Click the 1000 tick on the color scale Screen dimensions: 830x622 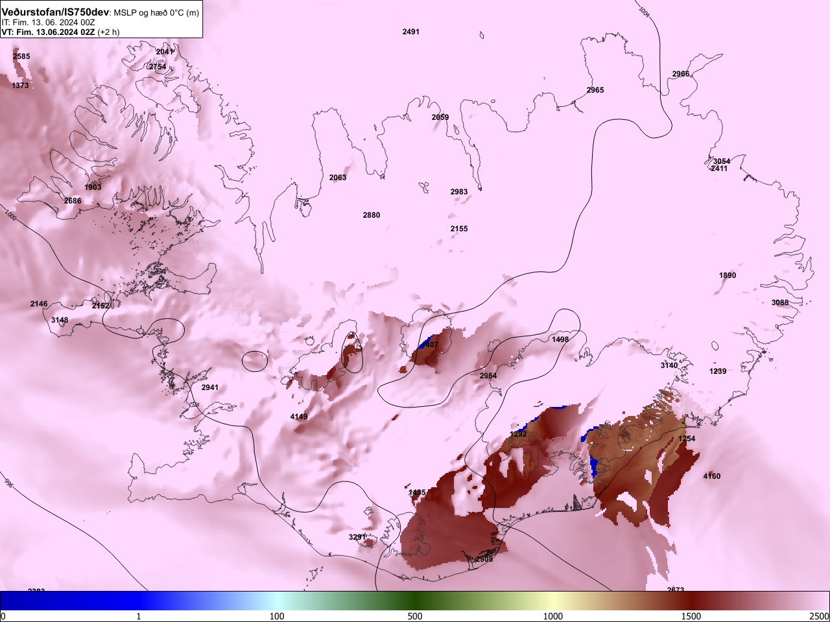point(553,616)
